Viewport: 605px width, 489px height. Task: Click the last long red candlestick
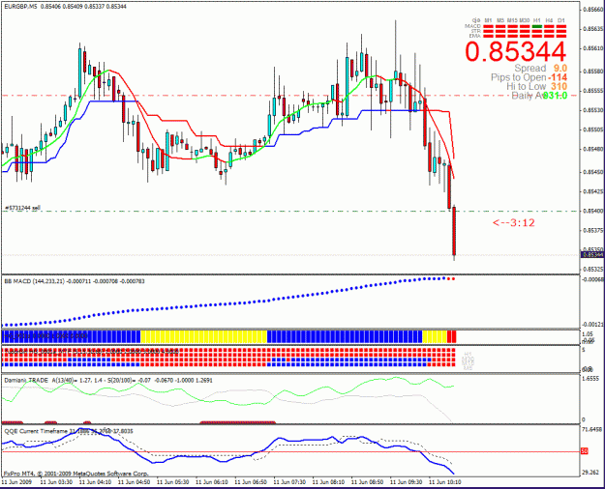pyautogui.click(x=454, y=231)
